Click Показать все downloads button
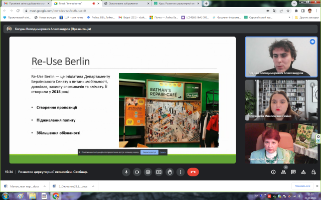321x200 pixels. pyautogui.click(x=302, y=185)
